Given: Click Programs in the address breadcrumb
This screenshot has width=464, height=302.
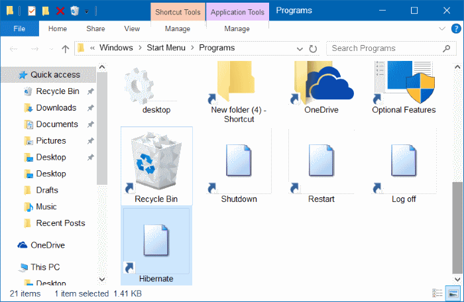Looking at the screenshot, I should click(217, 48).
